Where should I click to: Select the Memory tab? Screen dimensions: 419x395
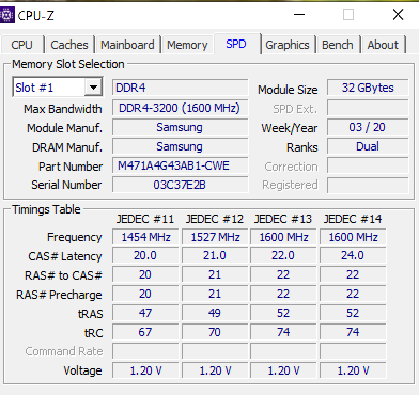[x=187, y=45]
